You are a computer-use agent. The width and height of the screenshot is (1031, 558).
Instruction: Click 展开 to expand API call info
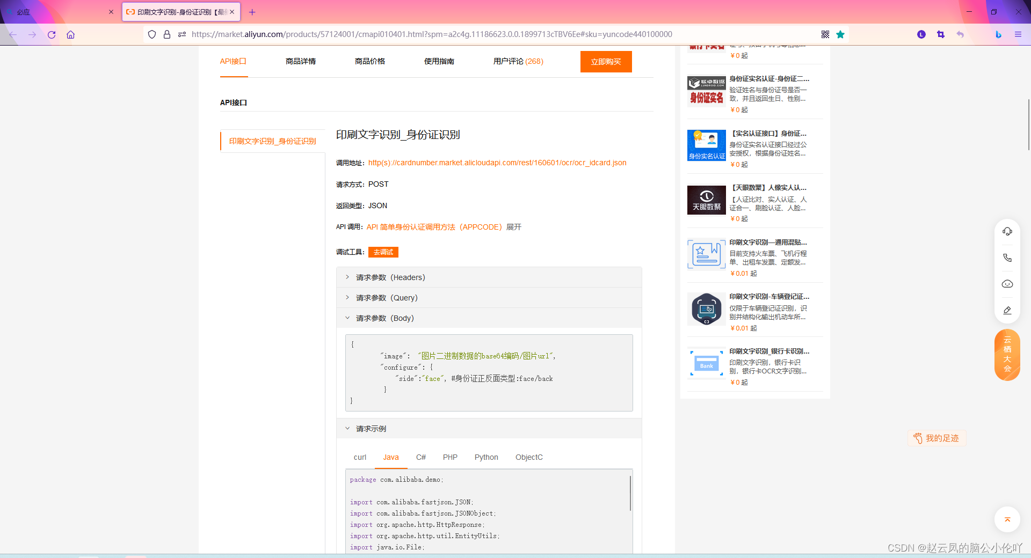[514, 227]
